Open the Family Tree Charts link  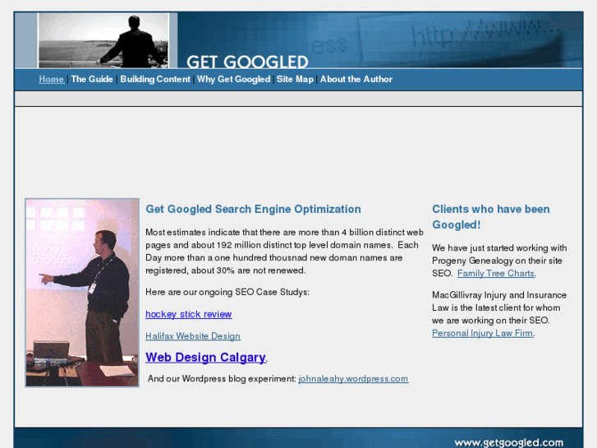[x=496, y=274]
